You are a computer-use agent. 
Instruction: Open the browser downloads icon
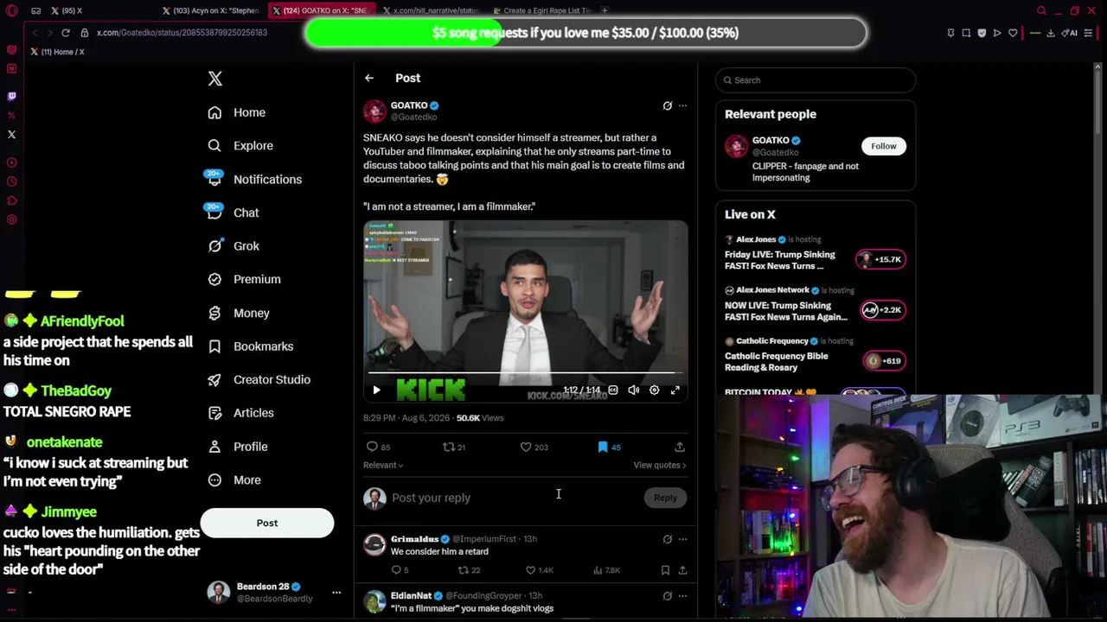point(1051,33)
